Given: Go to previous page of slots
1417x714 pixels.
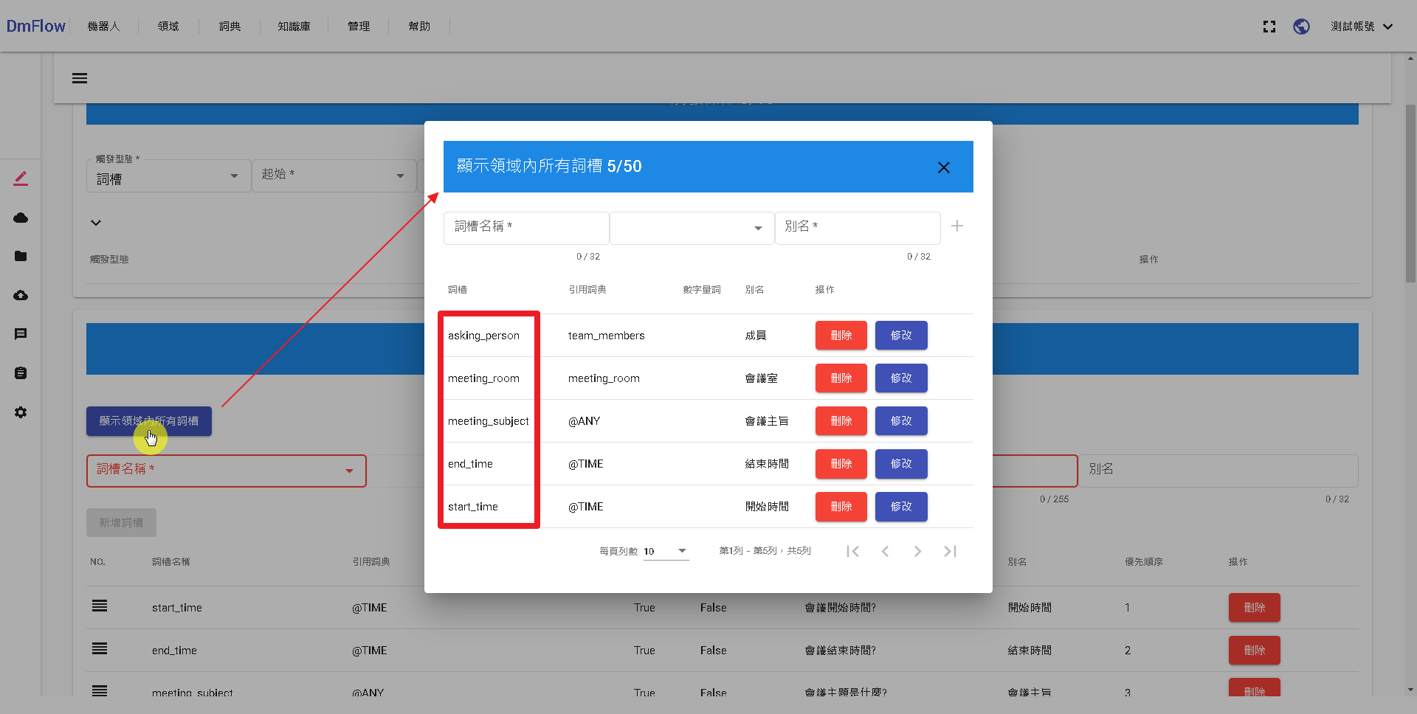Looking at the screenshot, I should tap(885, 551).
